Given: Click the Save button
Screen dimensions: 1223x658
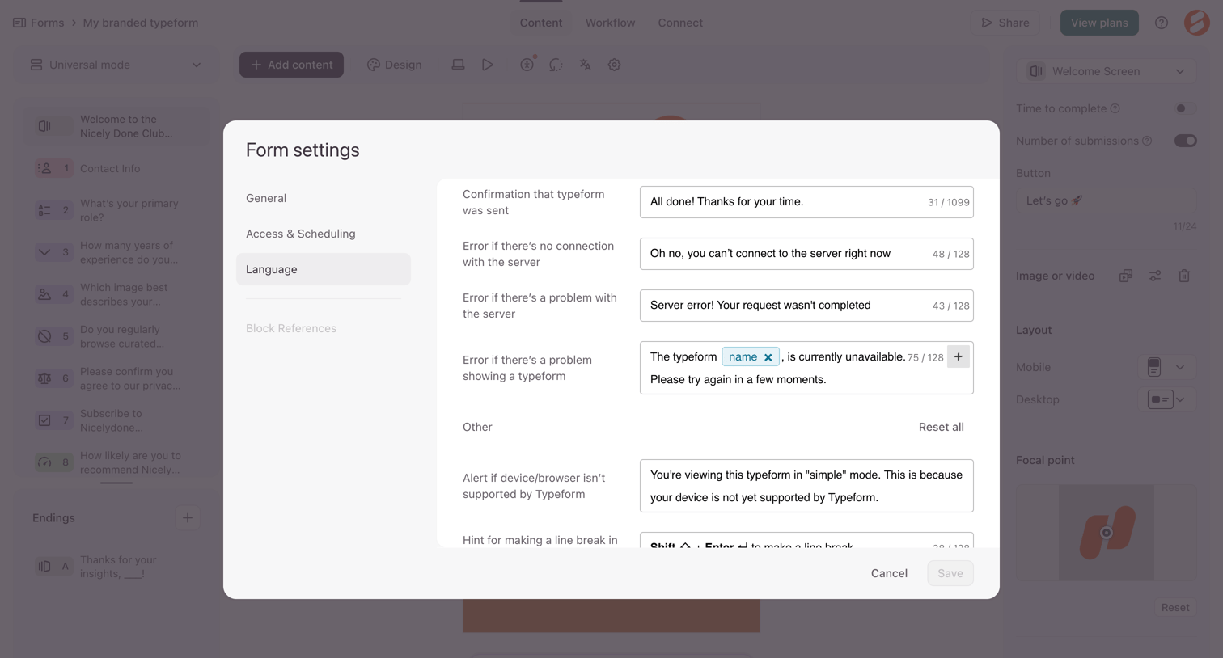Looking at the screenshot, I should pos(950,573).
